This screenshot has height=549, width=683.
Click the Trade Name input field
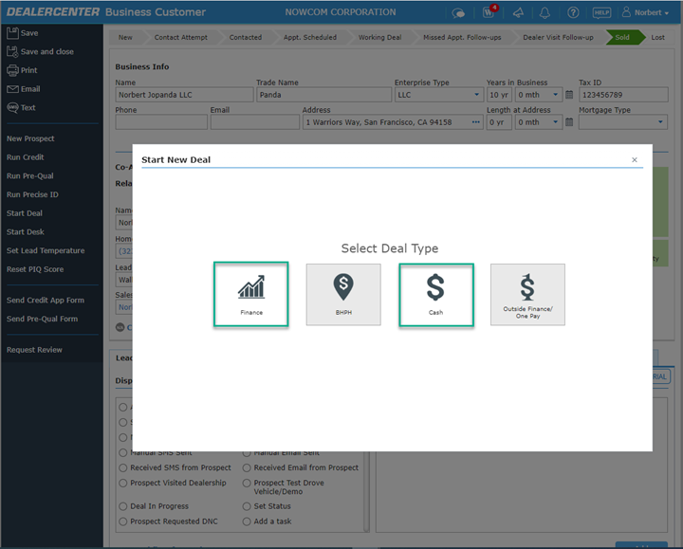click(324, 95)
